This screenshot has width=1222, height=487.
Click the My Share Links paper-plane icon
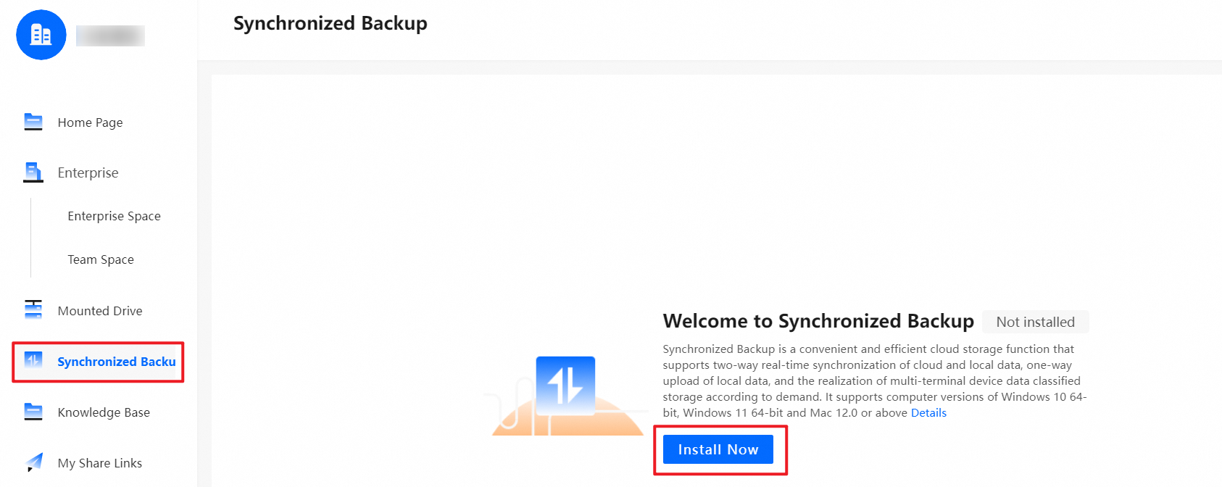pos(33,462)
